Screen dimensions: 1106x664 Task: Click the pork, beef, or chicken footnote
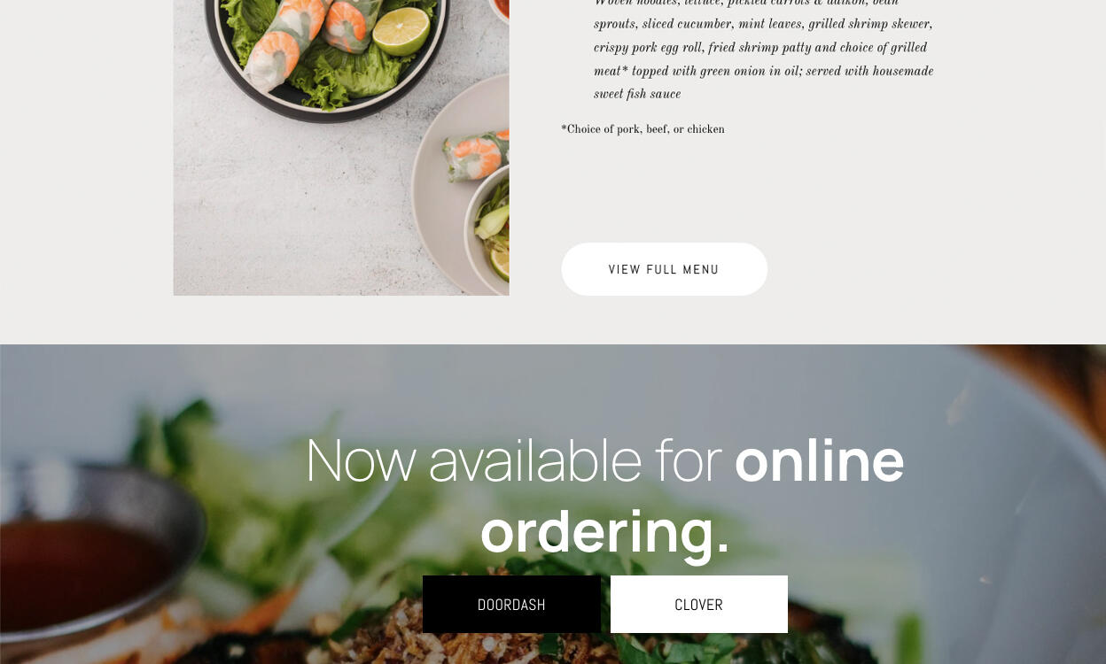[x=643, y=130]
